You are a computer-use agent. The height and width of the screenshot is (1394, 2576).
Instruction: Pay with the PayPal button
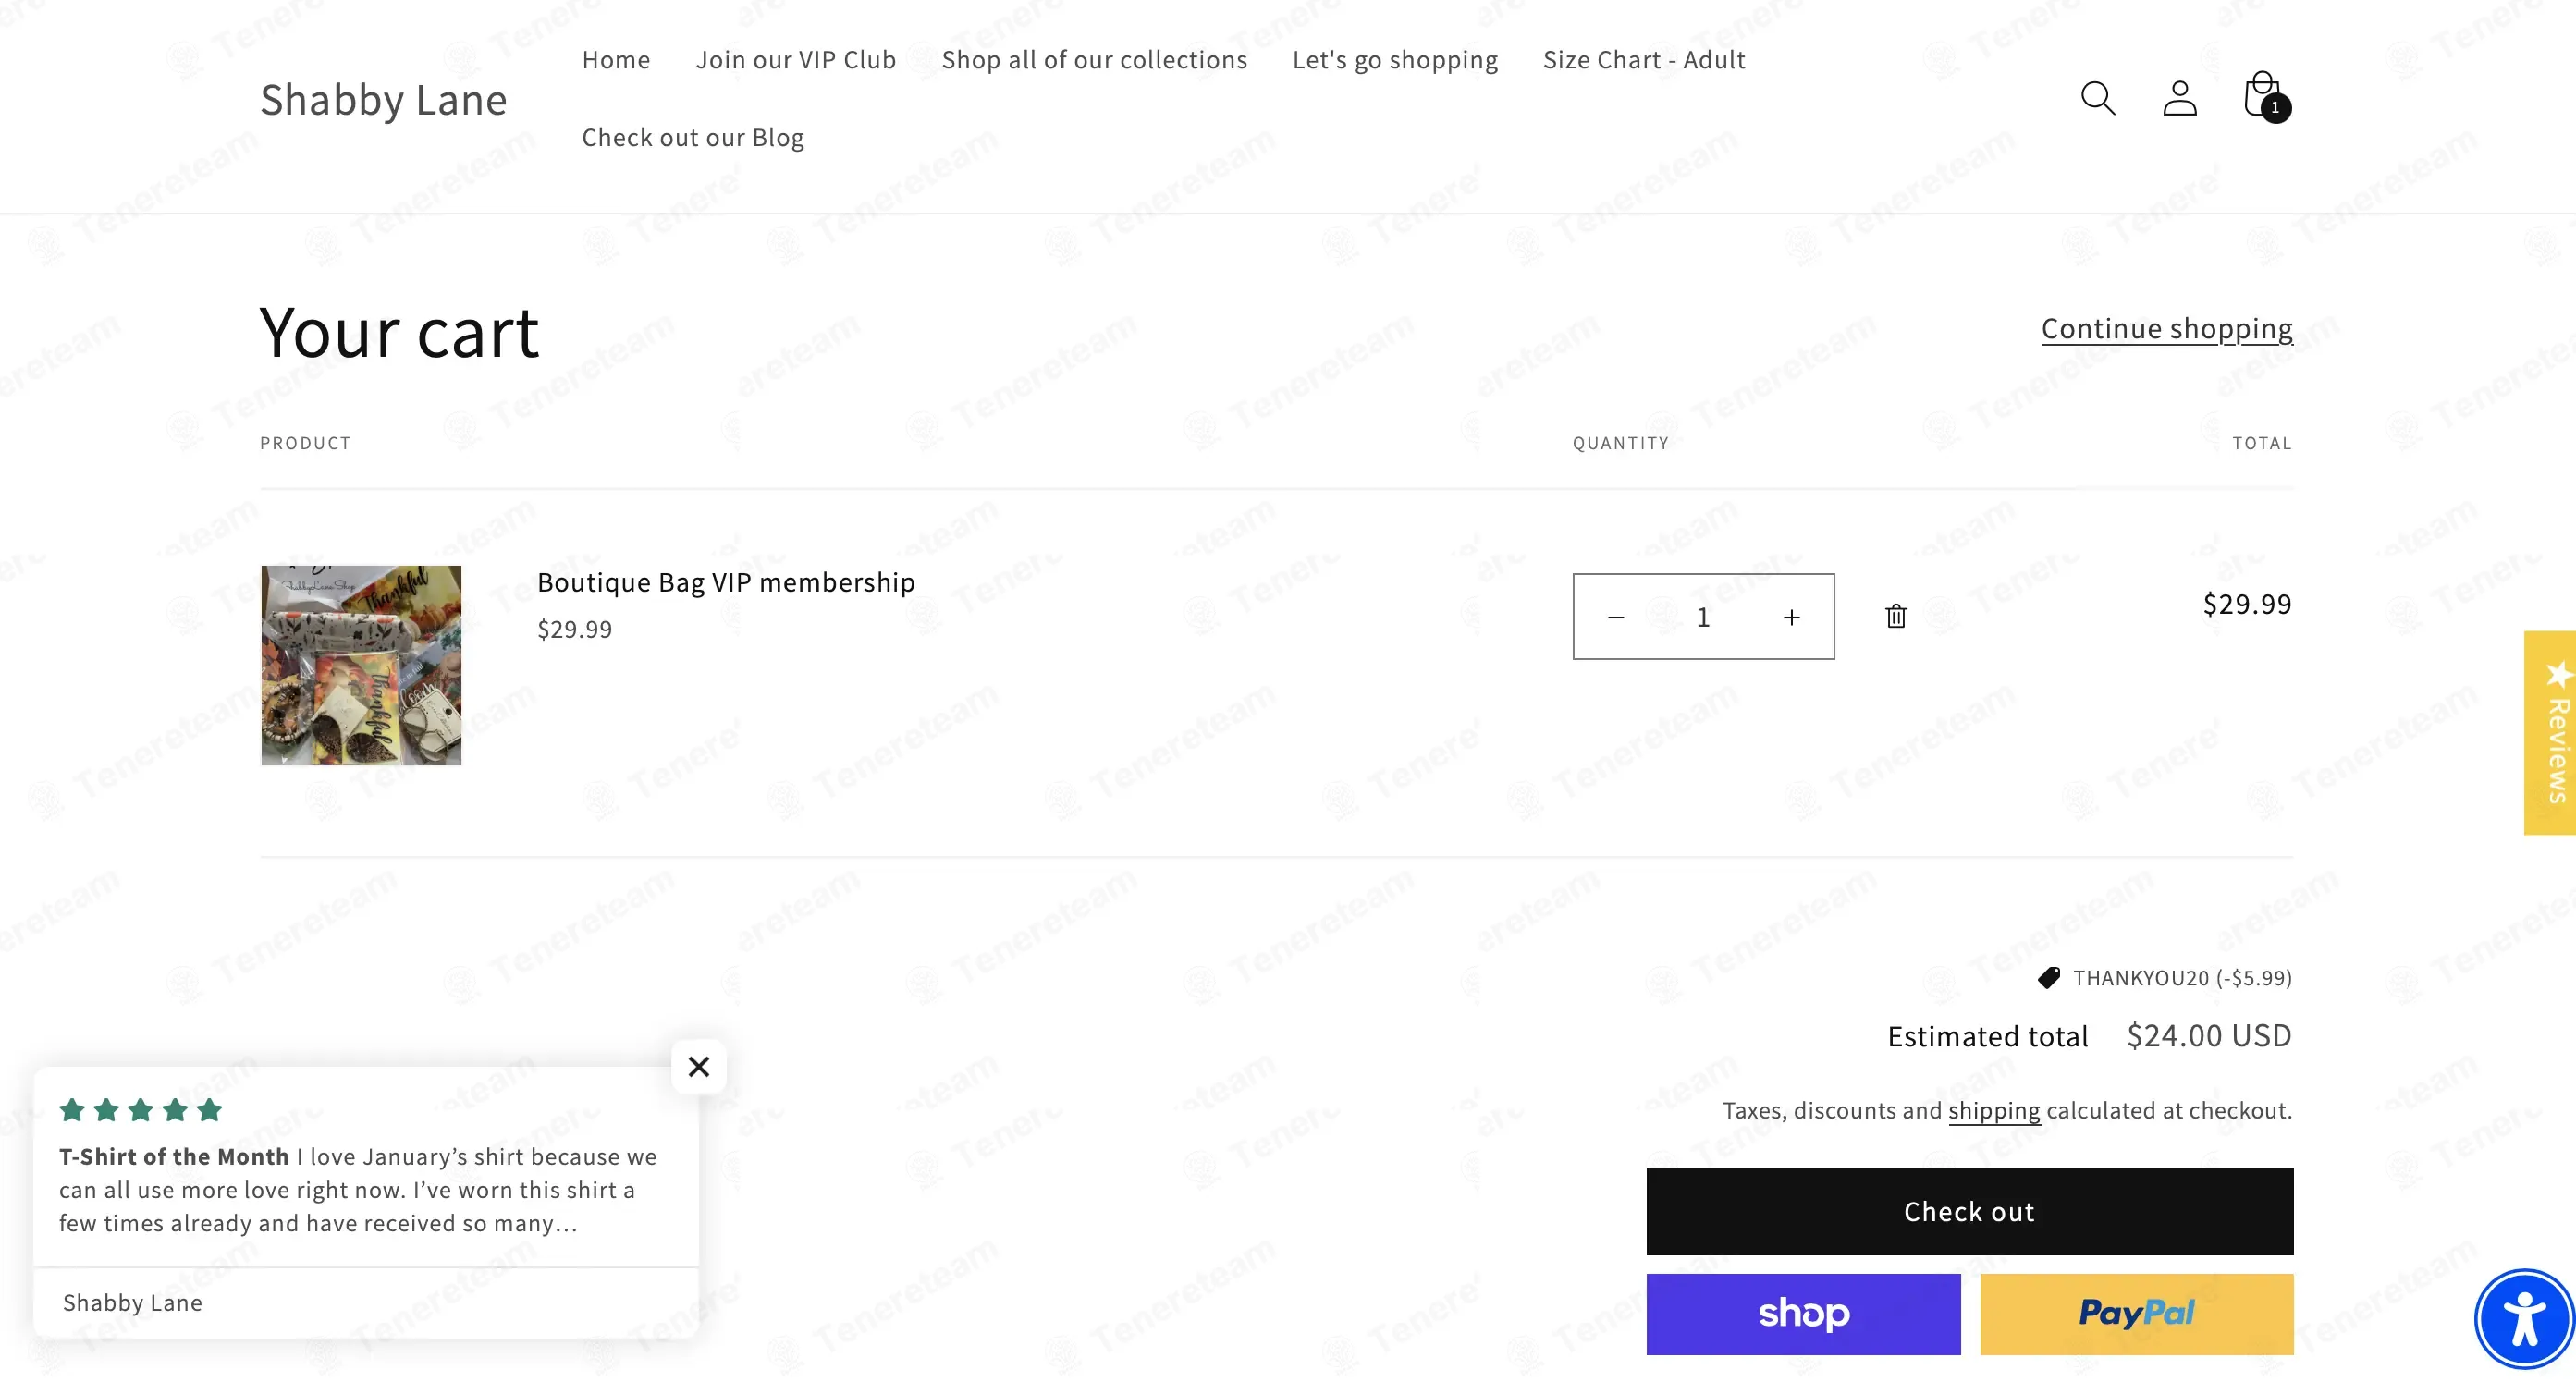click(x=2136, y=1313)
